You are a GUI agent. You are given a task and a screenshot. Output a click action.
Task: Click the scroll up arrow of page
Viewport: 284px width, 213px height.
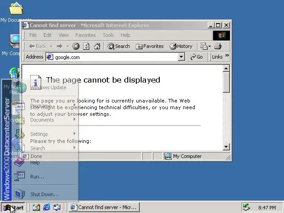point(226,68)
